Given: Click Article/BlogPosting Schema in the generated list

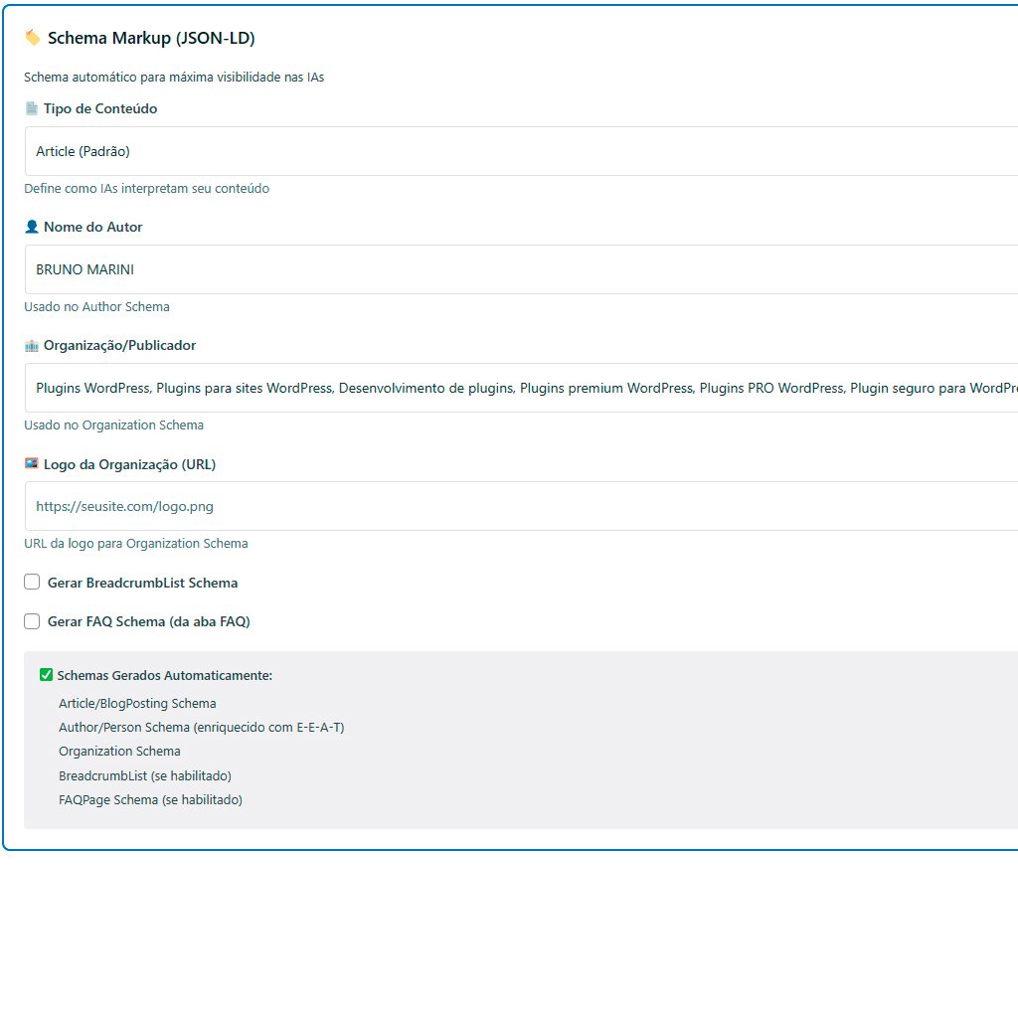Looking at the screenshot, I should [137, 703].
